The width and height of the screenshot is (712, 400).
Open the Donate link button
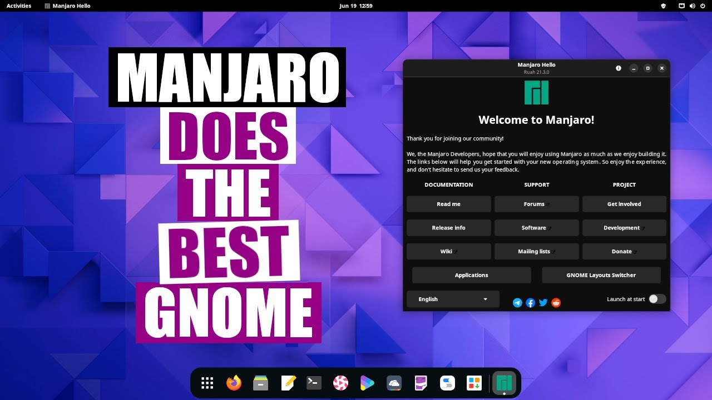[x=624, y=251]
